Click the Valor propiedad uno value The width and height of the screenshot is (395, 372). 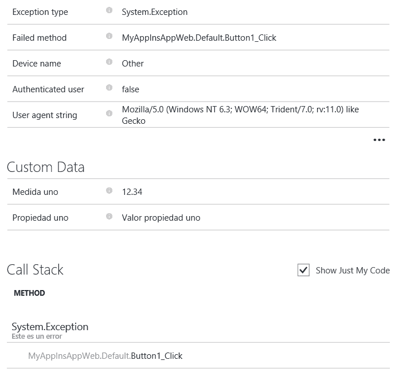click(x=161, y=218)
